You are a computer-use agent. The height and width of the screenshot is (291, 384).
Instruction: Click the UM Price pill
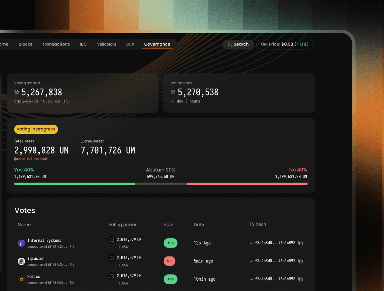[285, 44]
